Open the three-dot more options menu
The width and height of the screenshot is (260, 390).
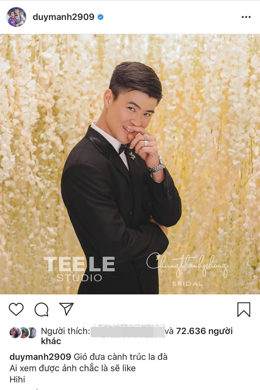tap(246, 17)
